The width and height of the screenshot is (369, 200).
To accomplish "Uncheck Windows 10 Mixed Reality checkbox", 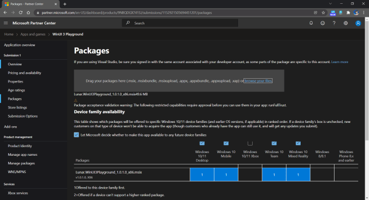I will pos(298,143).
